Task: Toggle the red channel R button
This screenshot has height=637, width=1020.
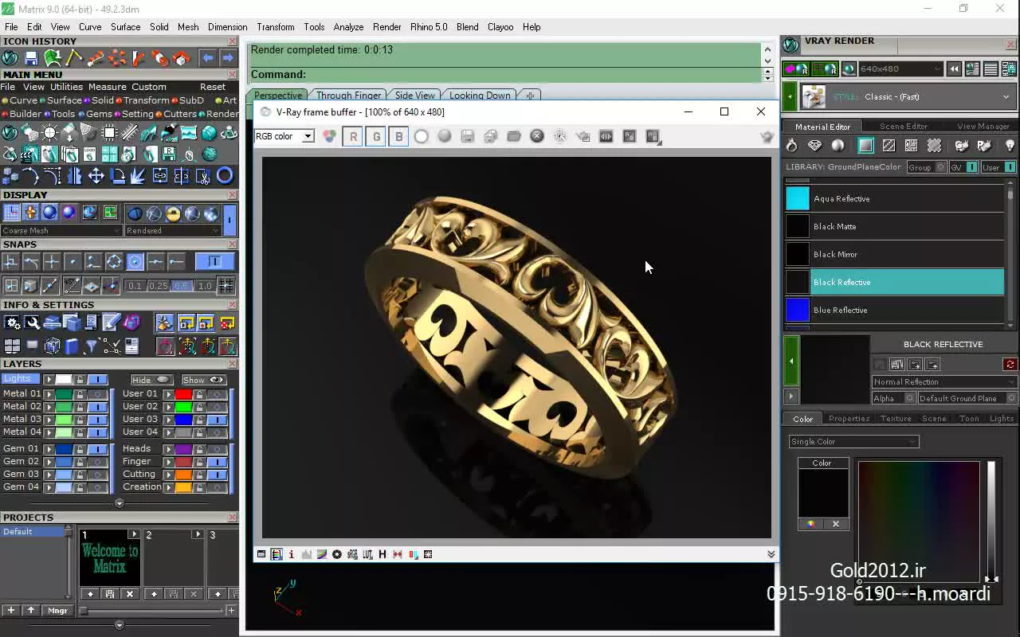Action: (x=353, y=136)
